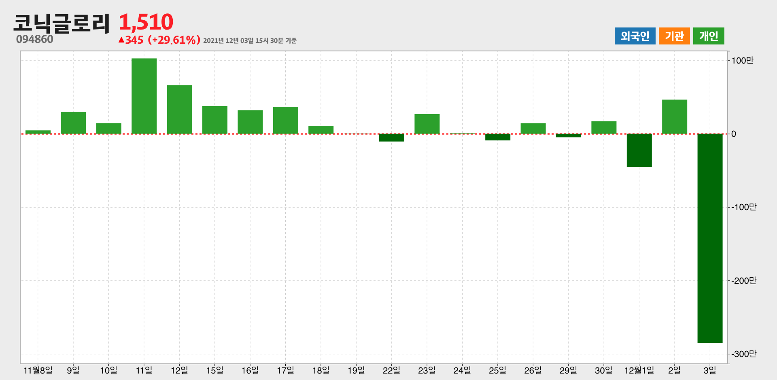Viewport: 777px width, 380px height.
Task: Click the tallest bar on 11일
Action: [144, 96]
